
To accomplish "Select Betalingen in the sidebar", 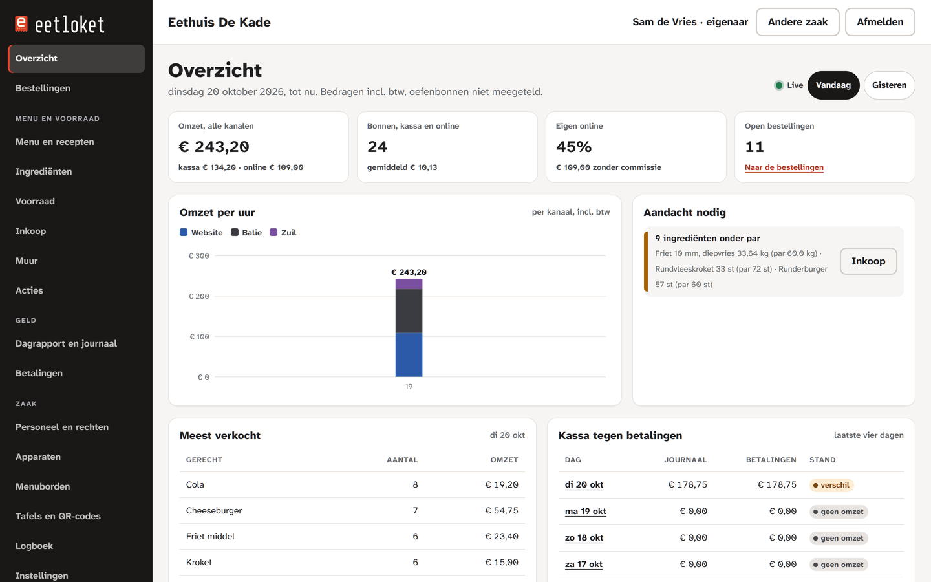I will pos(76,374).
